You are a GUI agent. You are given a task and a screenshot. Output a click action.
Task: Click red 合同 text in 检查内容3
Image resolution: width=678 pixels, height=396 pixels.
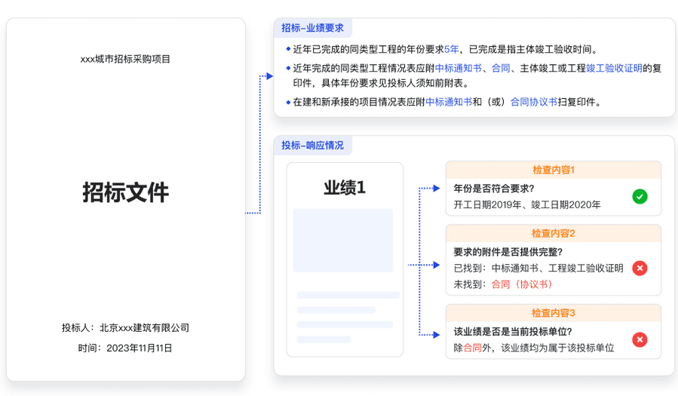point(473,348)
